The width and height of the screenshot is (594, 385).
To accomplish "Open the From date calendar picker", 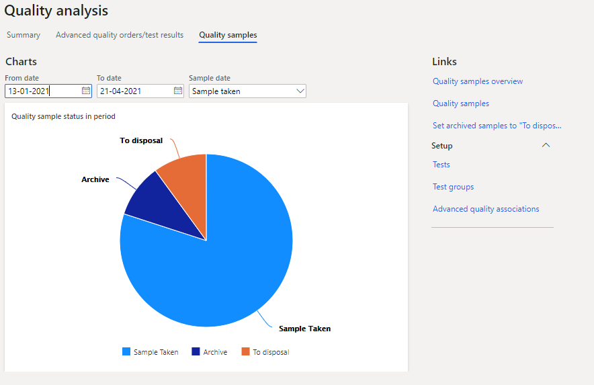I will pos(86,91).
